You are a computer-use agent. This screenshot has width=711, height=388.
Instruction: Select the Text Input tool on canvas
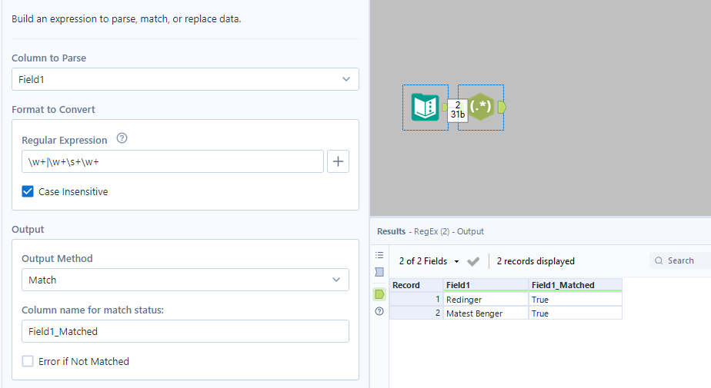tap(425, 107)
